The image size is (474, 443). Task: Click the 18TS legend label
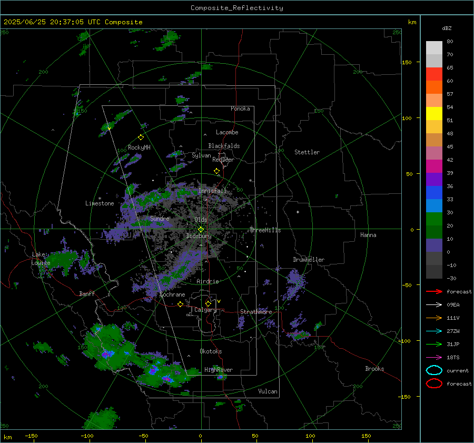click(453, 358)
